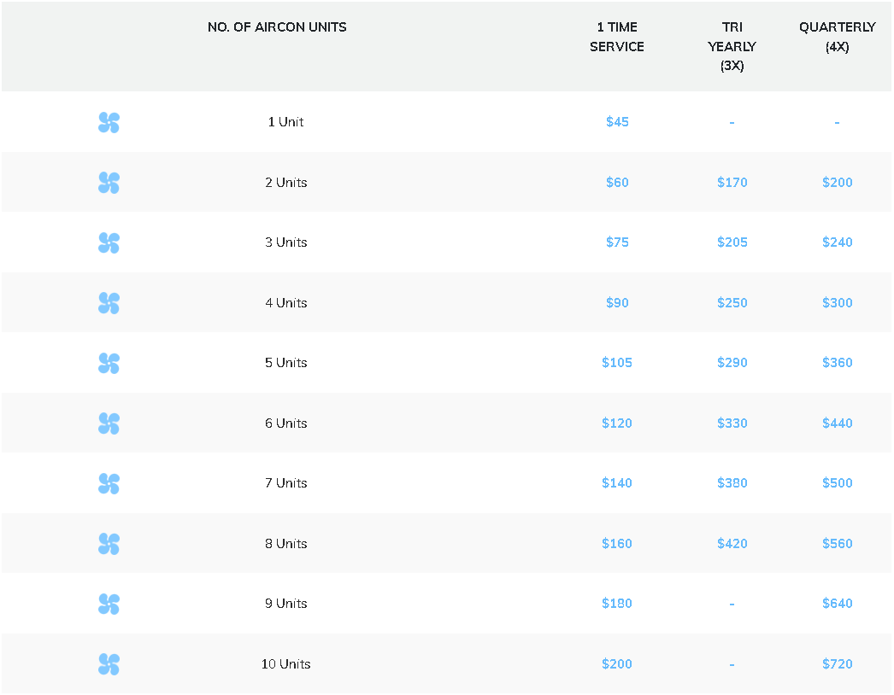Click the $360 quarterly price

click(837, 362)
